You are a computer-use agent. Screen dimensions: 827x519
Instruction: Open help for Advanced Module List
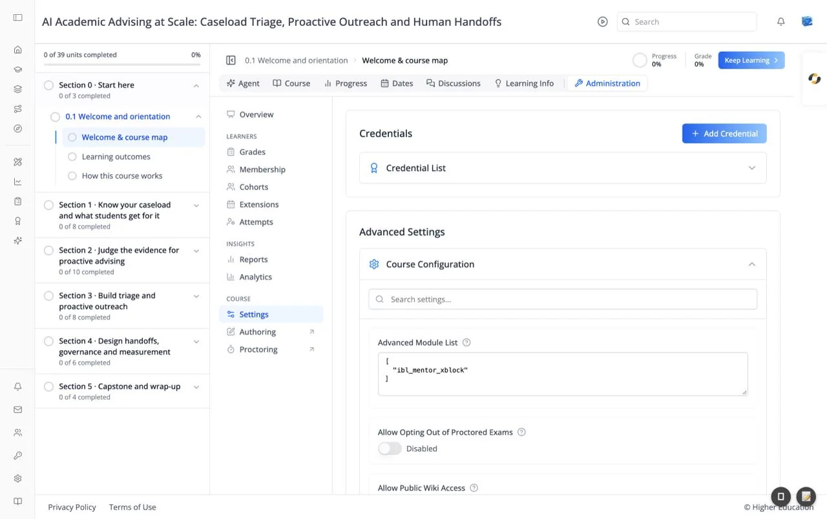[x=466, y=343]
